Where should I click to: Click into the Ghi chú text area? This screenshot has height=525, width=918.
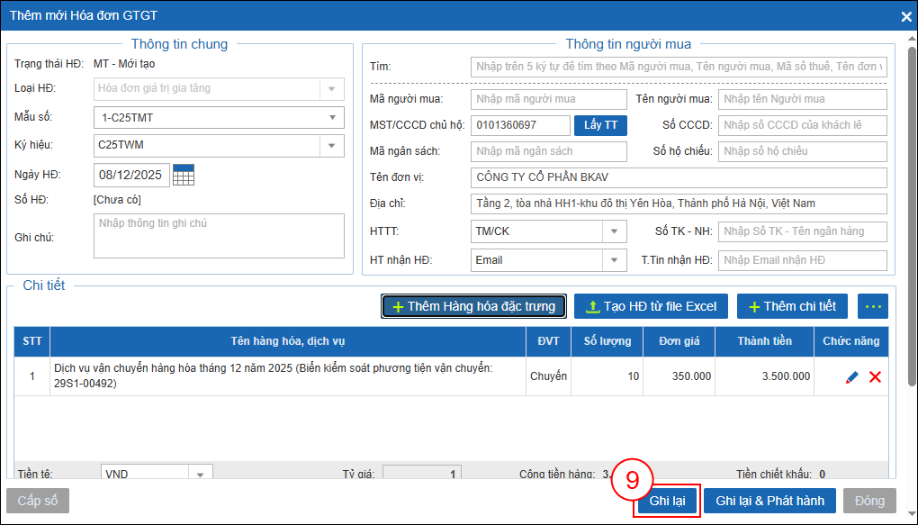click(x=219, y=236)
